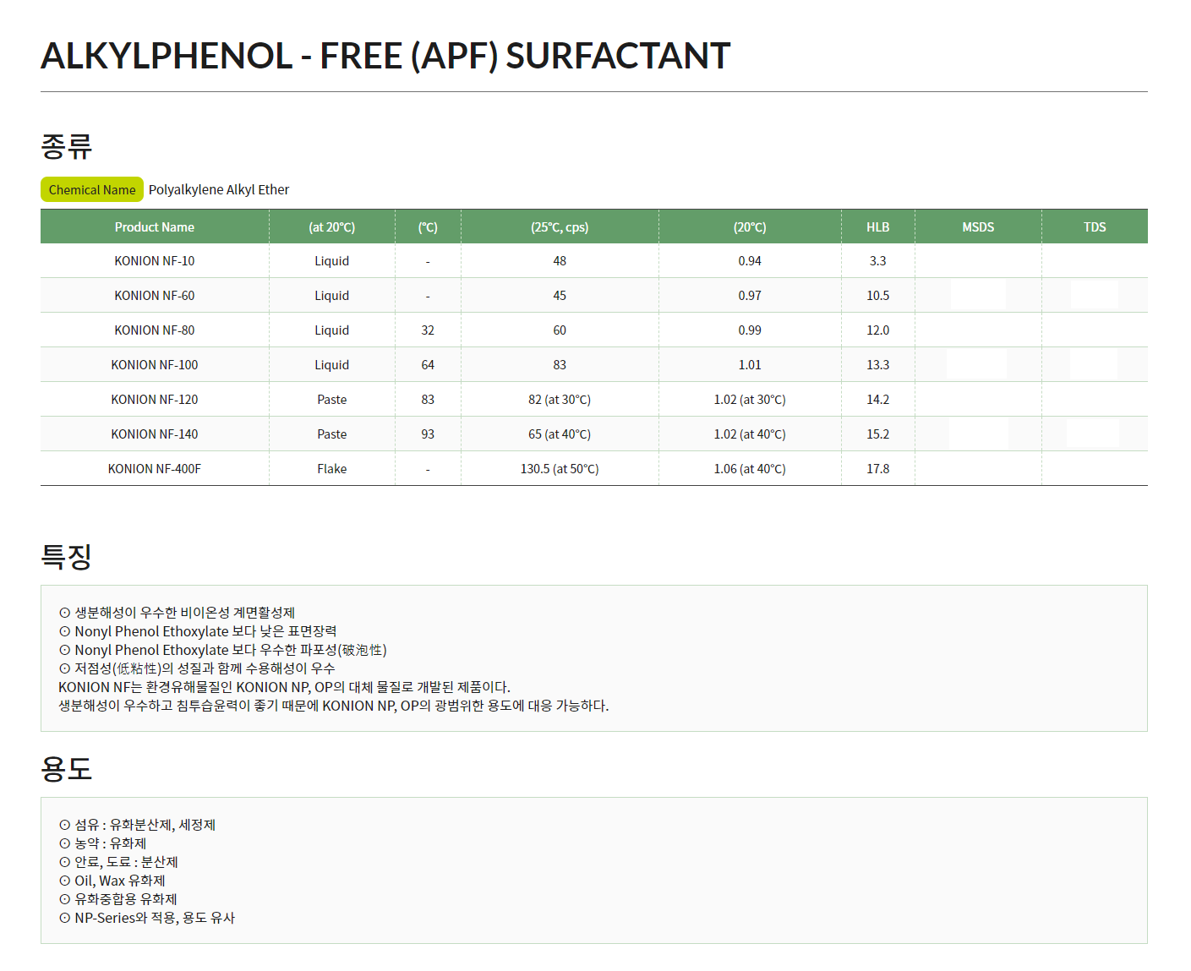Select the 'KONION NF-80' product name
This screenshot has width=1191, height=971.
pyautogui.click(x=155, y=330)
